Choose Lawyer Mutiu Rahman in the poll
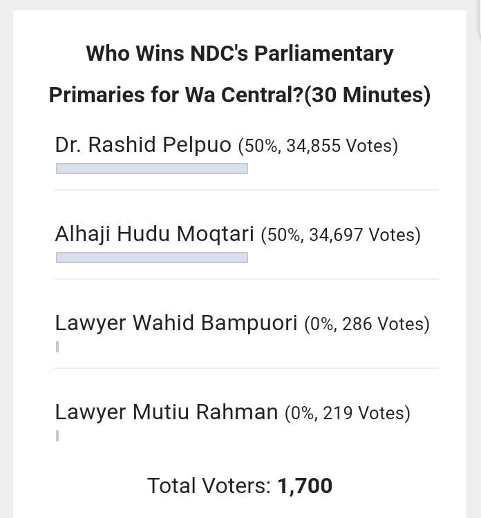Screen dimensions: 481x518 click(167, 412)
